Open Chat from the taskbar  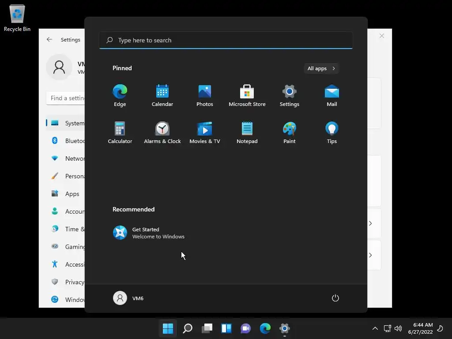tap(245, 328)
